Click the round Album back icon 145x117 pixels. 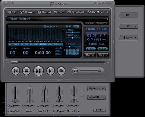(x=45, y=26)
